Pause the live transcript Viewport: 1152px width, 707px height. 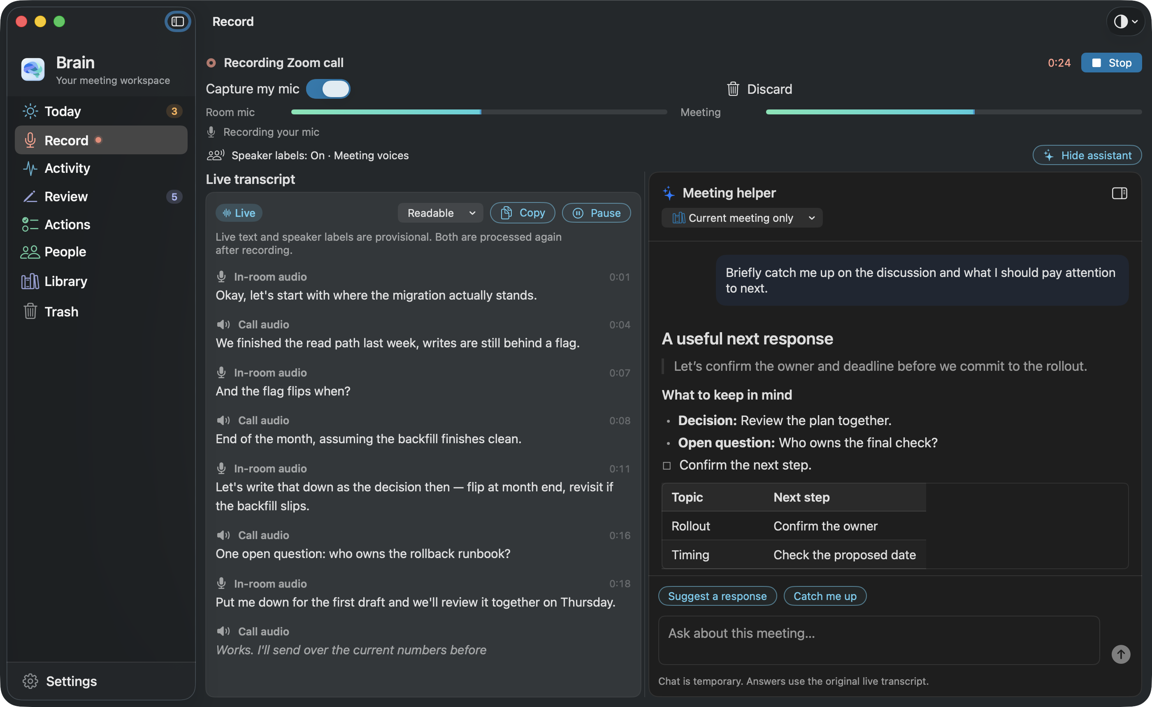pos(596,213)
